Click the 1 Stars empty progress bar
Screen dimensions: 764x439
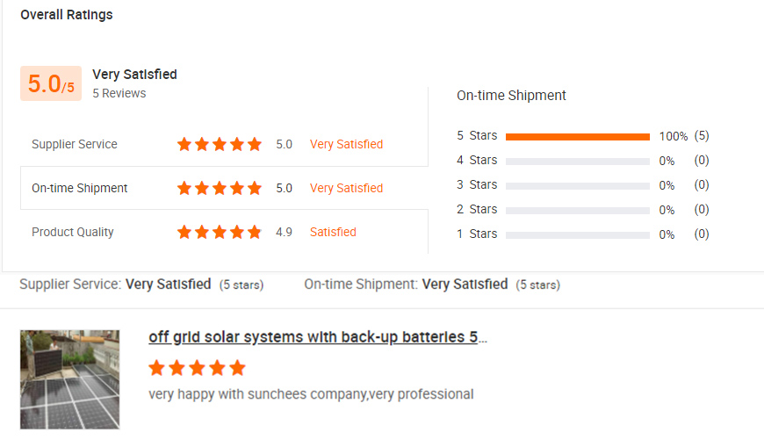click(577, 234)
